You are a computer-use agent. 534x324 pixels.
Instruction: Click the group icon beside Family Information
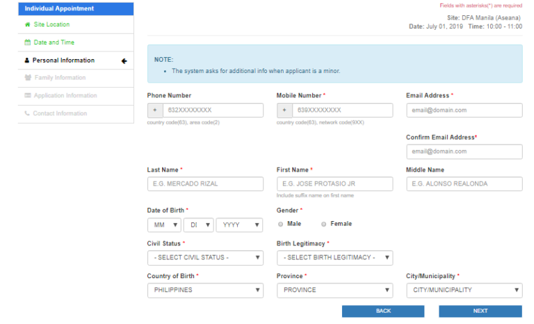28,78
